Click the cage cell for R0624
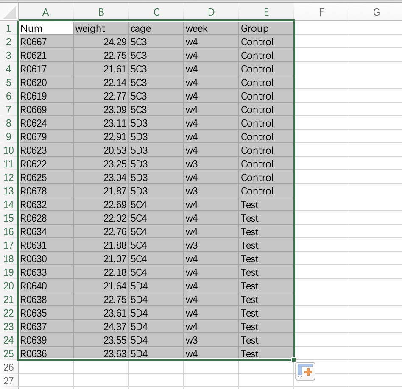 point(156,123)
